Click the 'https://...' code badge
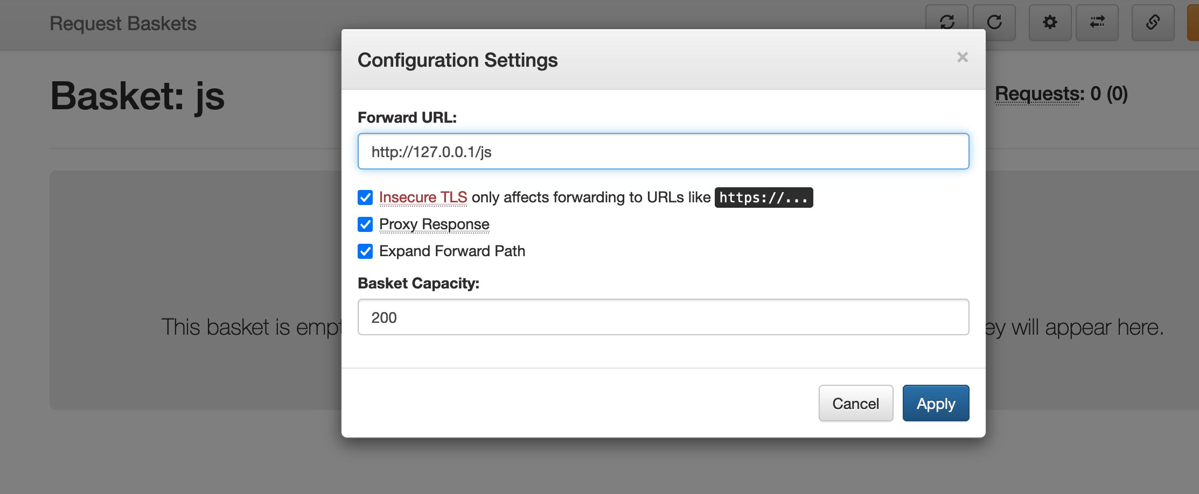Image resolution: width=1199 pixels, height=494 pixels. [x=763, y=197]
